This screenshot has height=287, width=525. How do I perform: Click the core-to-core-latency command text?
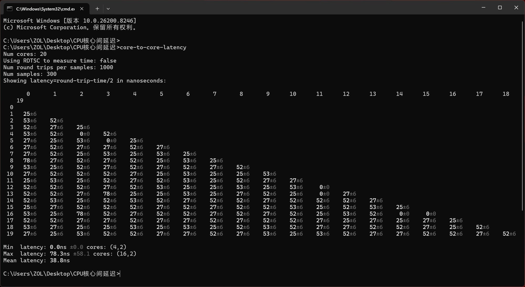[153, 47]
